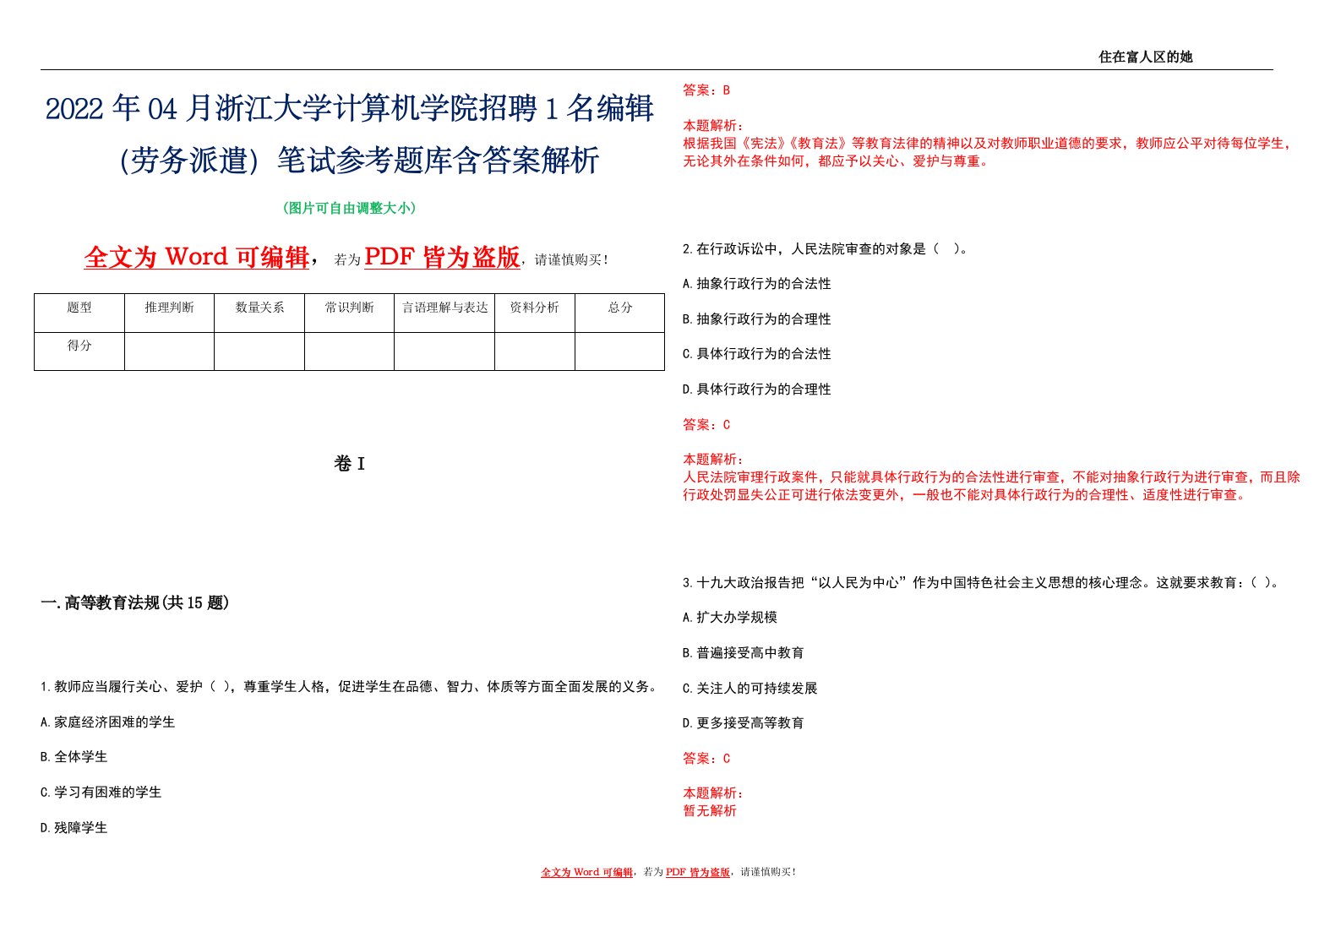Click the red text PDF 皆为盗版 in heading
Image resolution: width=1341 pixels, height=948 pixels.
pyautogui.click(x=442, y=257)
